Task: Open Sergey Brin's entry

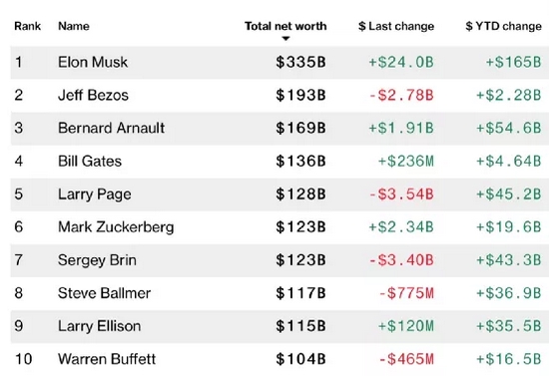Action: pyautogui.click(x=97, y=260)
